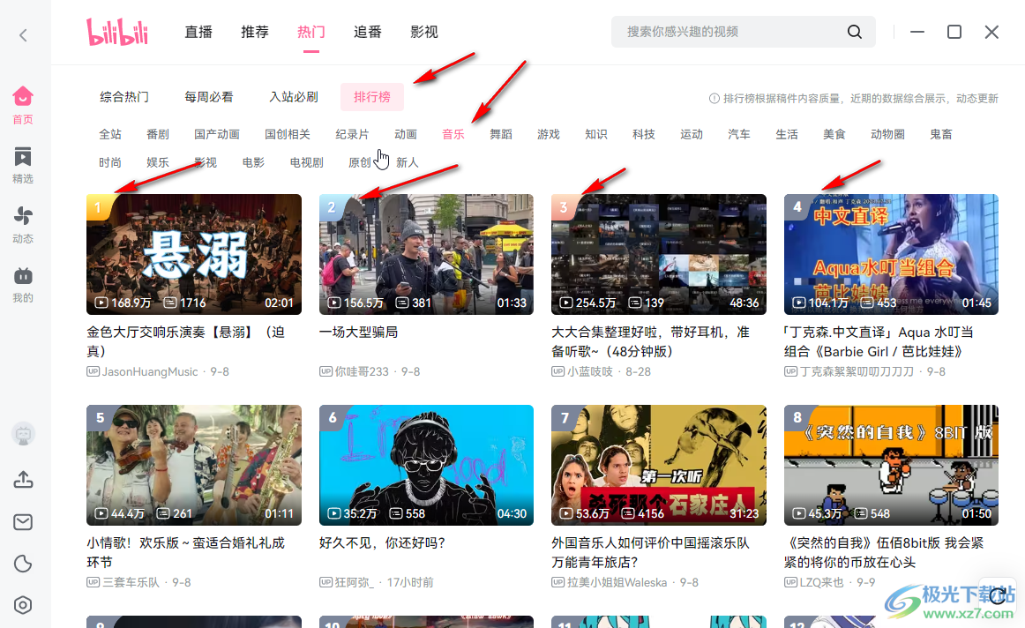Viewport: 1025px width, 628px height.
Task: Choose the 动物圈 ranking category
Action: pyautogui.click(x=887, y=134)
